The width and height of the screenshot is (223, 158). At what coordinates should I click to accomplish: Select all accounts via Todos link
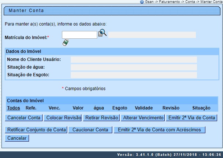[14, 108]
